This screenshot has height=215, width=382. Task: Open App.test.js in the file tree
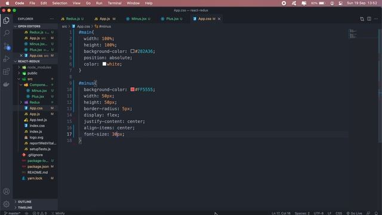38,120
